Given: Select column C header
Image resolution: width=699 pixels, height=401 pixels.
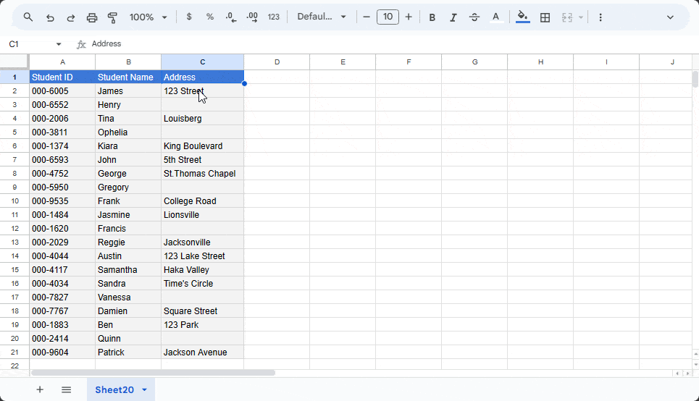Looking at the screenshot, I should click(202, 62).
